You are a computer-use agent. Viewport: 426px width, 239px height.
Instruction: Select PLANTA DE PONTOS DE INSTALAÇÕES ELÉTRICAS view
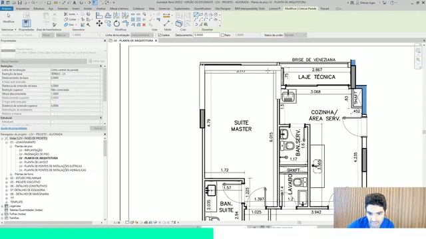[51, 166]
